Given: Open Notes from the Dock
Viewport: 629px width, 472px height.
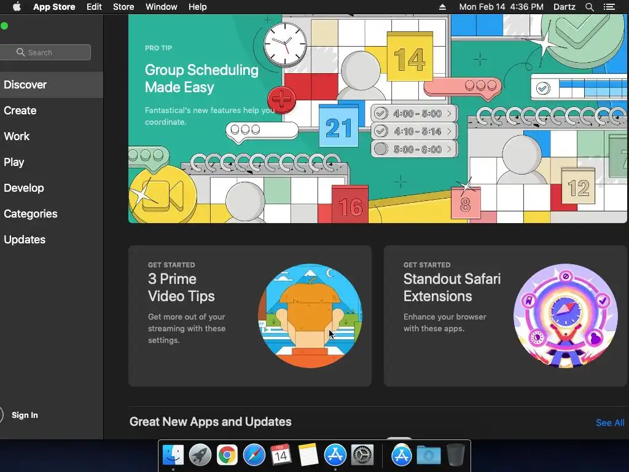Looking at the screenshot, I should pyautogui.click(x=308, y=455).
